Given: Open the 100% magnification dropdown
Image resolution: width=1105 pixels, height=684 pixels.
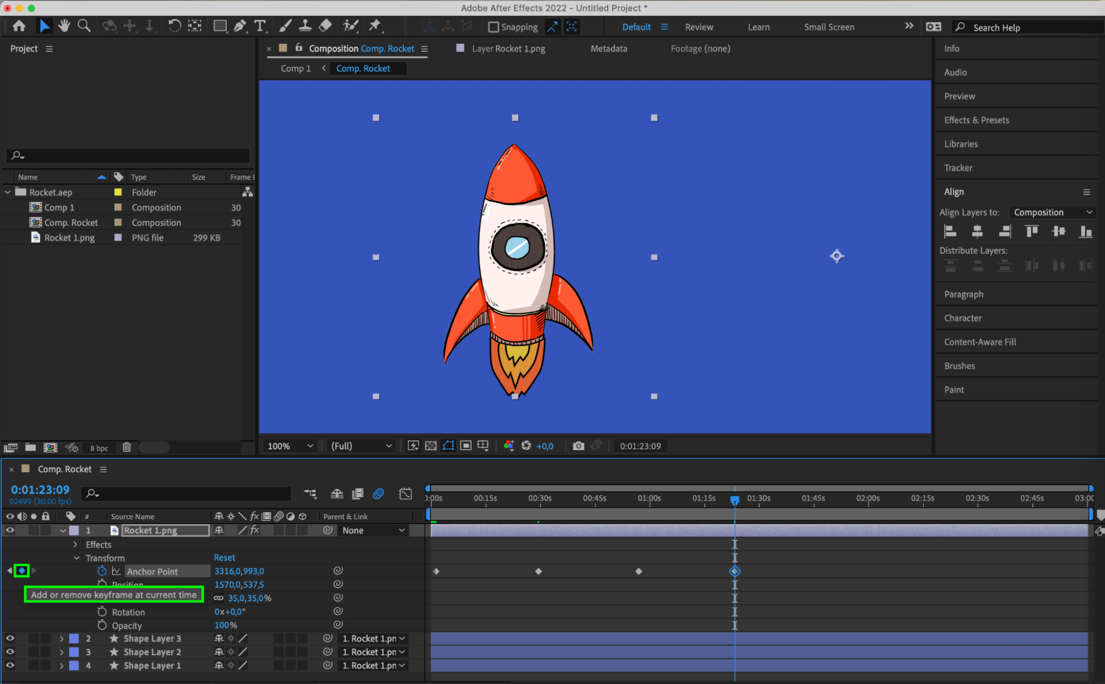Looking at the screenshot, I should (x=290, y=446).
